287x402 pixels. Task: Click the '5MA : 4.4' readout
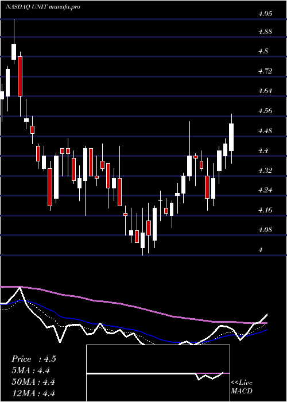pos(31,370)
